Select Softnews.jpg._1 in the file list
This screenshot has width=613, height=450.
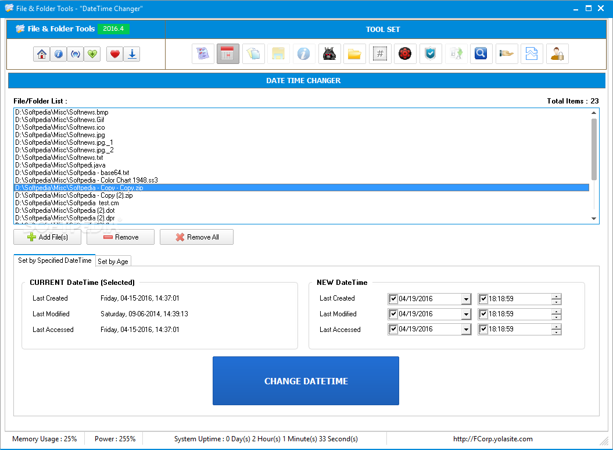pos(302,142)
